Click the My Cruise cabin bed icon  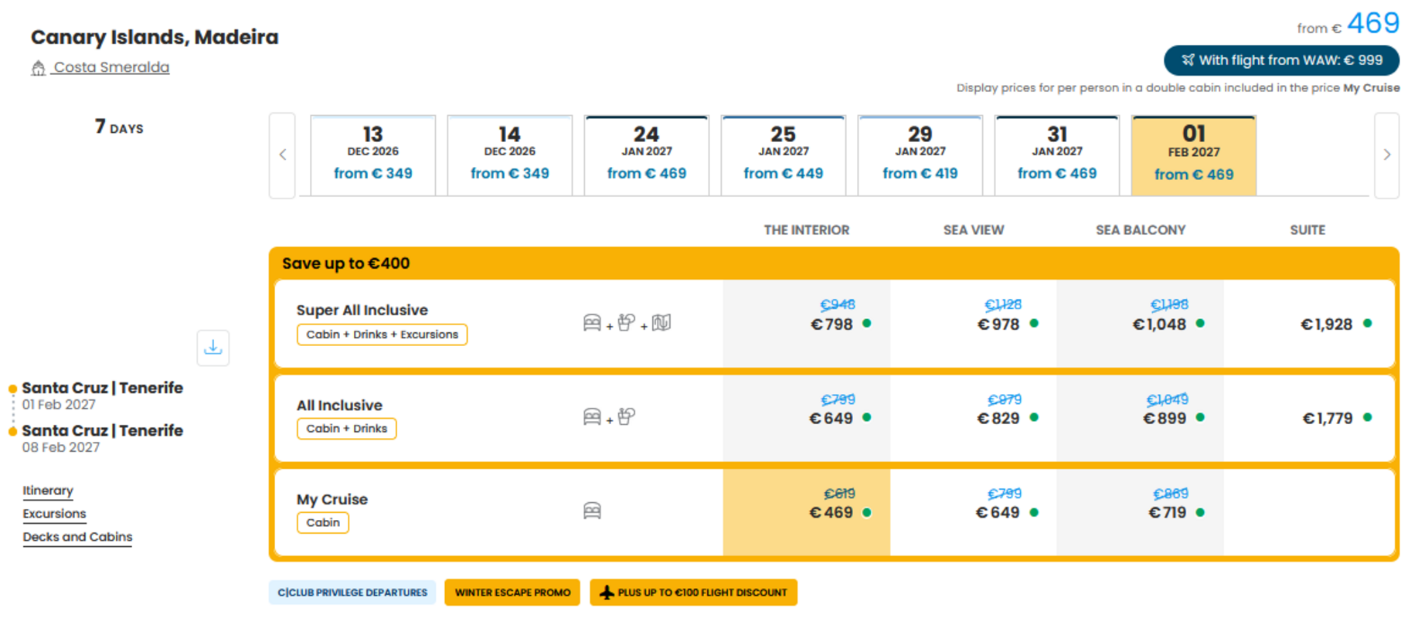click(x=592, y=511)
